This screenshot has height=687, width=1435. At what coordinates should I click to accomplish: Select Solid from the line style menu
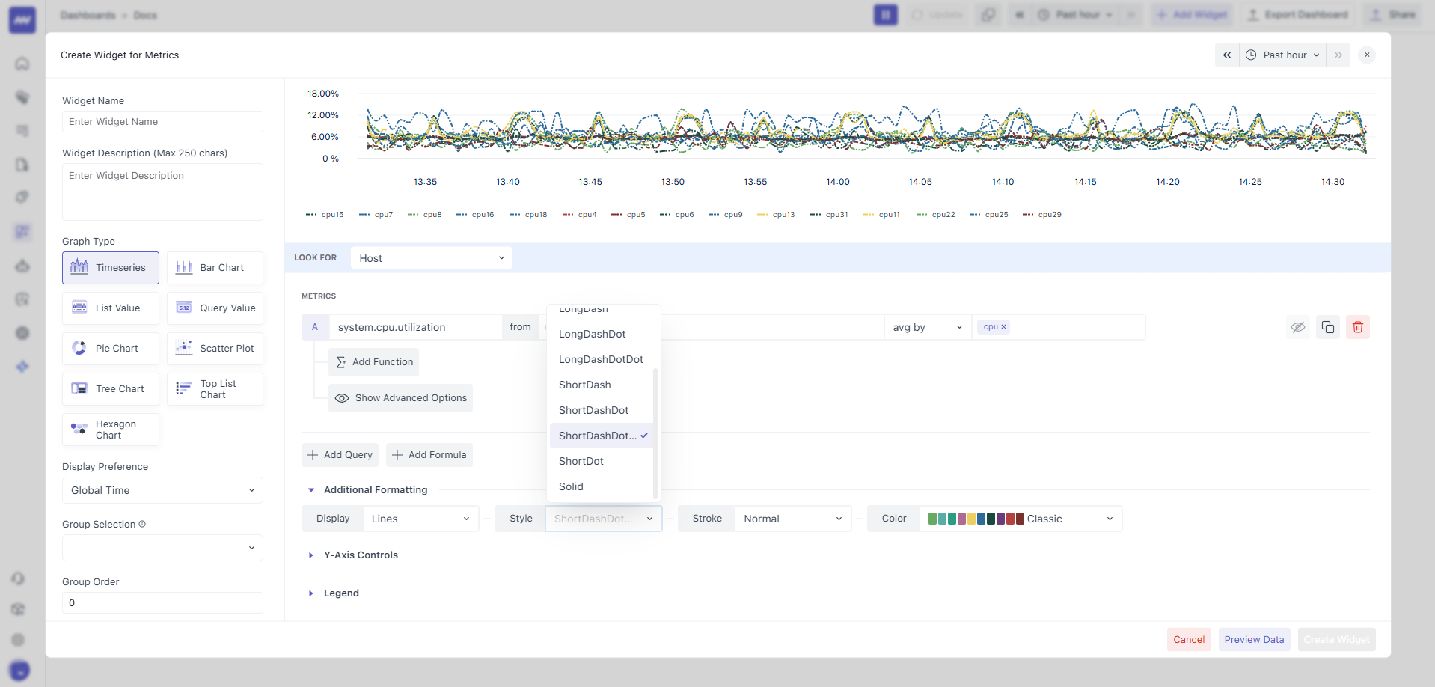571,486
